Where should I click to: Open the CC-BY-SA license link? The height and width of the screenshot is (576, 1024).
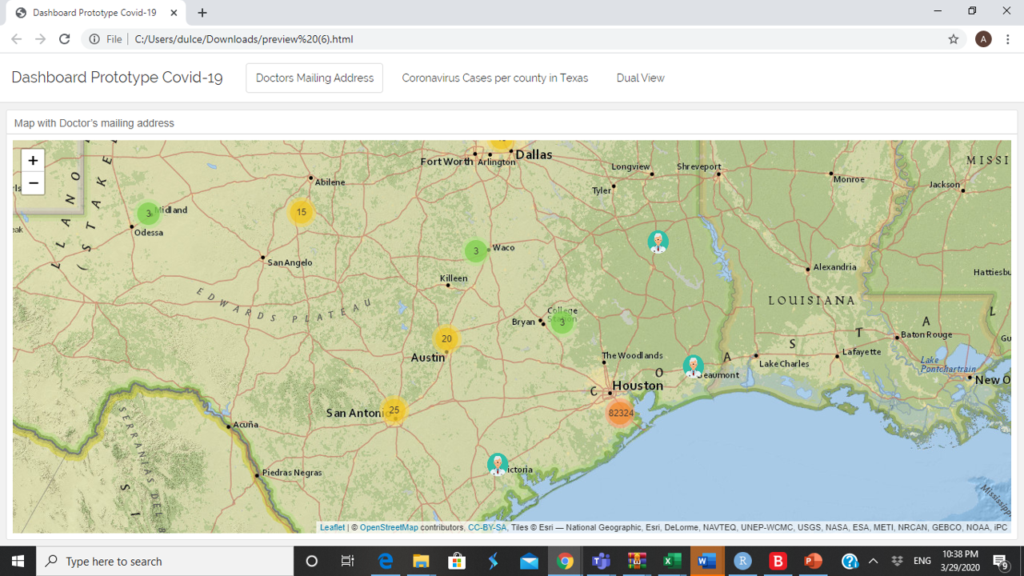(487, 527)
